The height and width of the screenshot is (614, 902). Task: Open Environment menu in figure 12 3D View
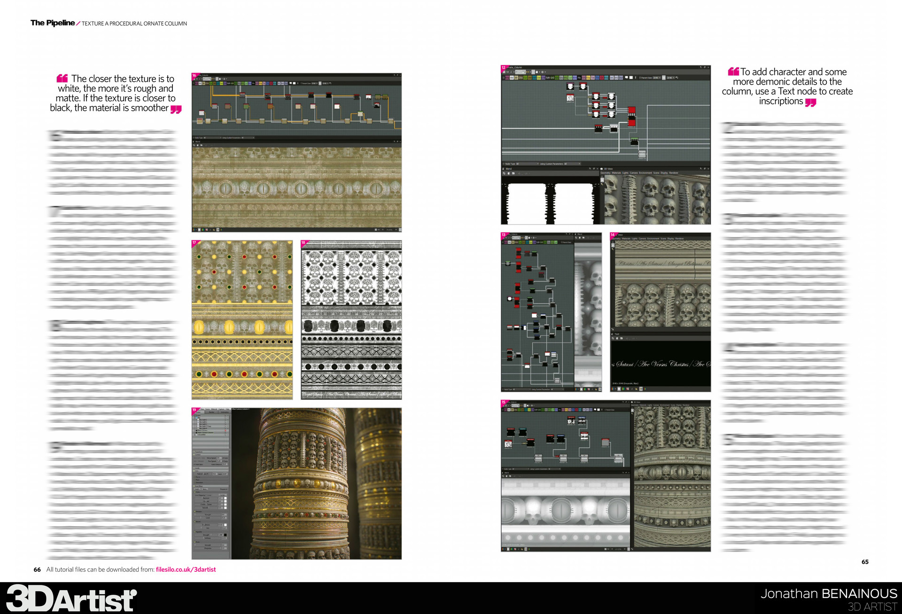pyautogui.click(x=645, y=173)
